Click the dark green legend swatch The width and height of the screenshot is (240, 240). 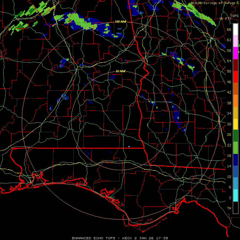[x=235, y=136]
